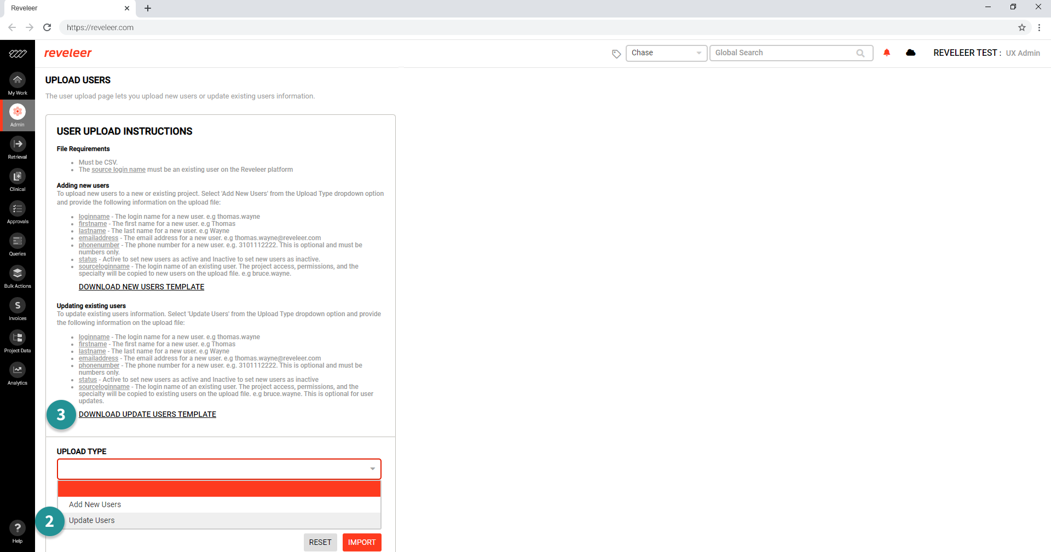The height and width of the screenshot is (552, 1051).
Task: Click the cloud icon in the header
Action: (911, 53)
